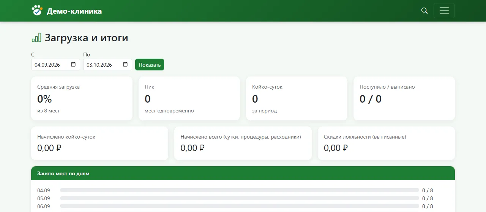Screen dimensions: 486x212
Task: Click the 0% average load value
Action: click(x=44, y=99)
